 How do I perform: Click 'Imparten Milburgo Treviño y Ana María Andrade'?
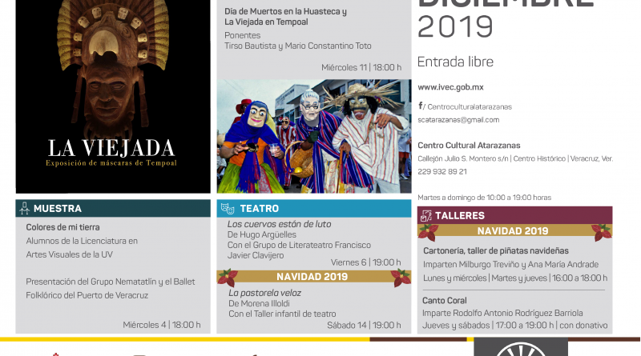[510, 265]
